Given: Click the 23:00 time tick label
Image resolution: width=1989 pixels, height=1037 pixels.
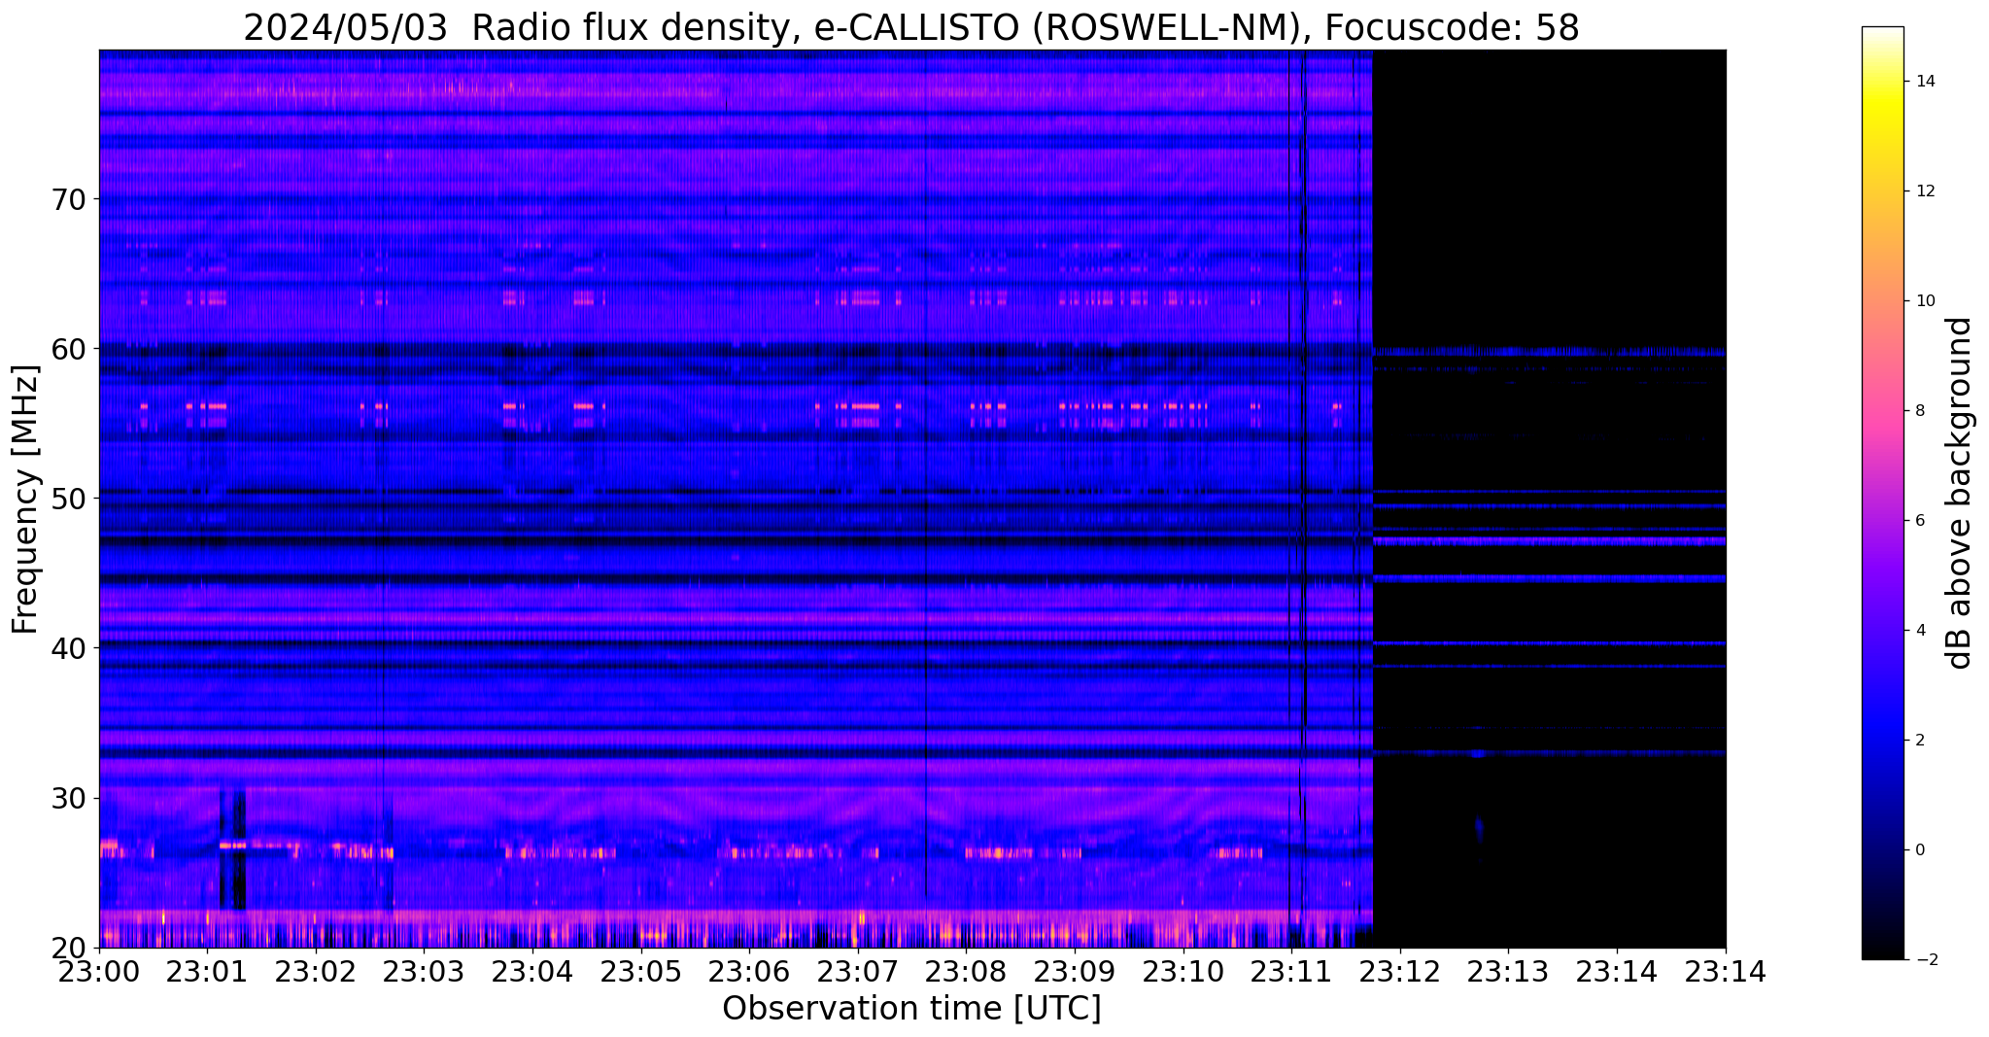Looking at the screenshot, I should (x=99, y=971).
